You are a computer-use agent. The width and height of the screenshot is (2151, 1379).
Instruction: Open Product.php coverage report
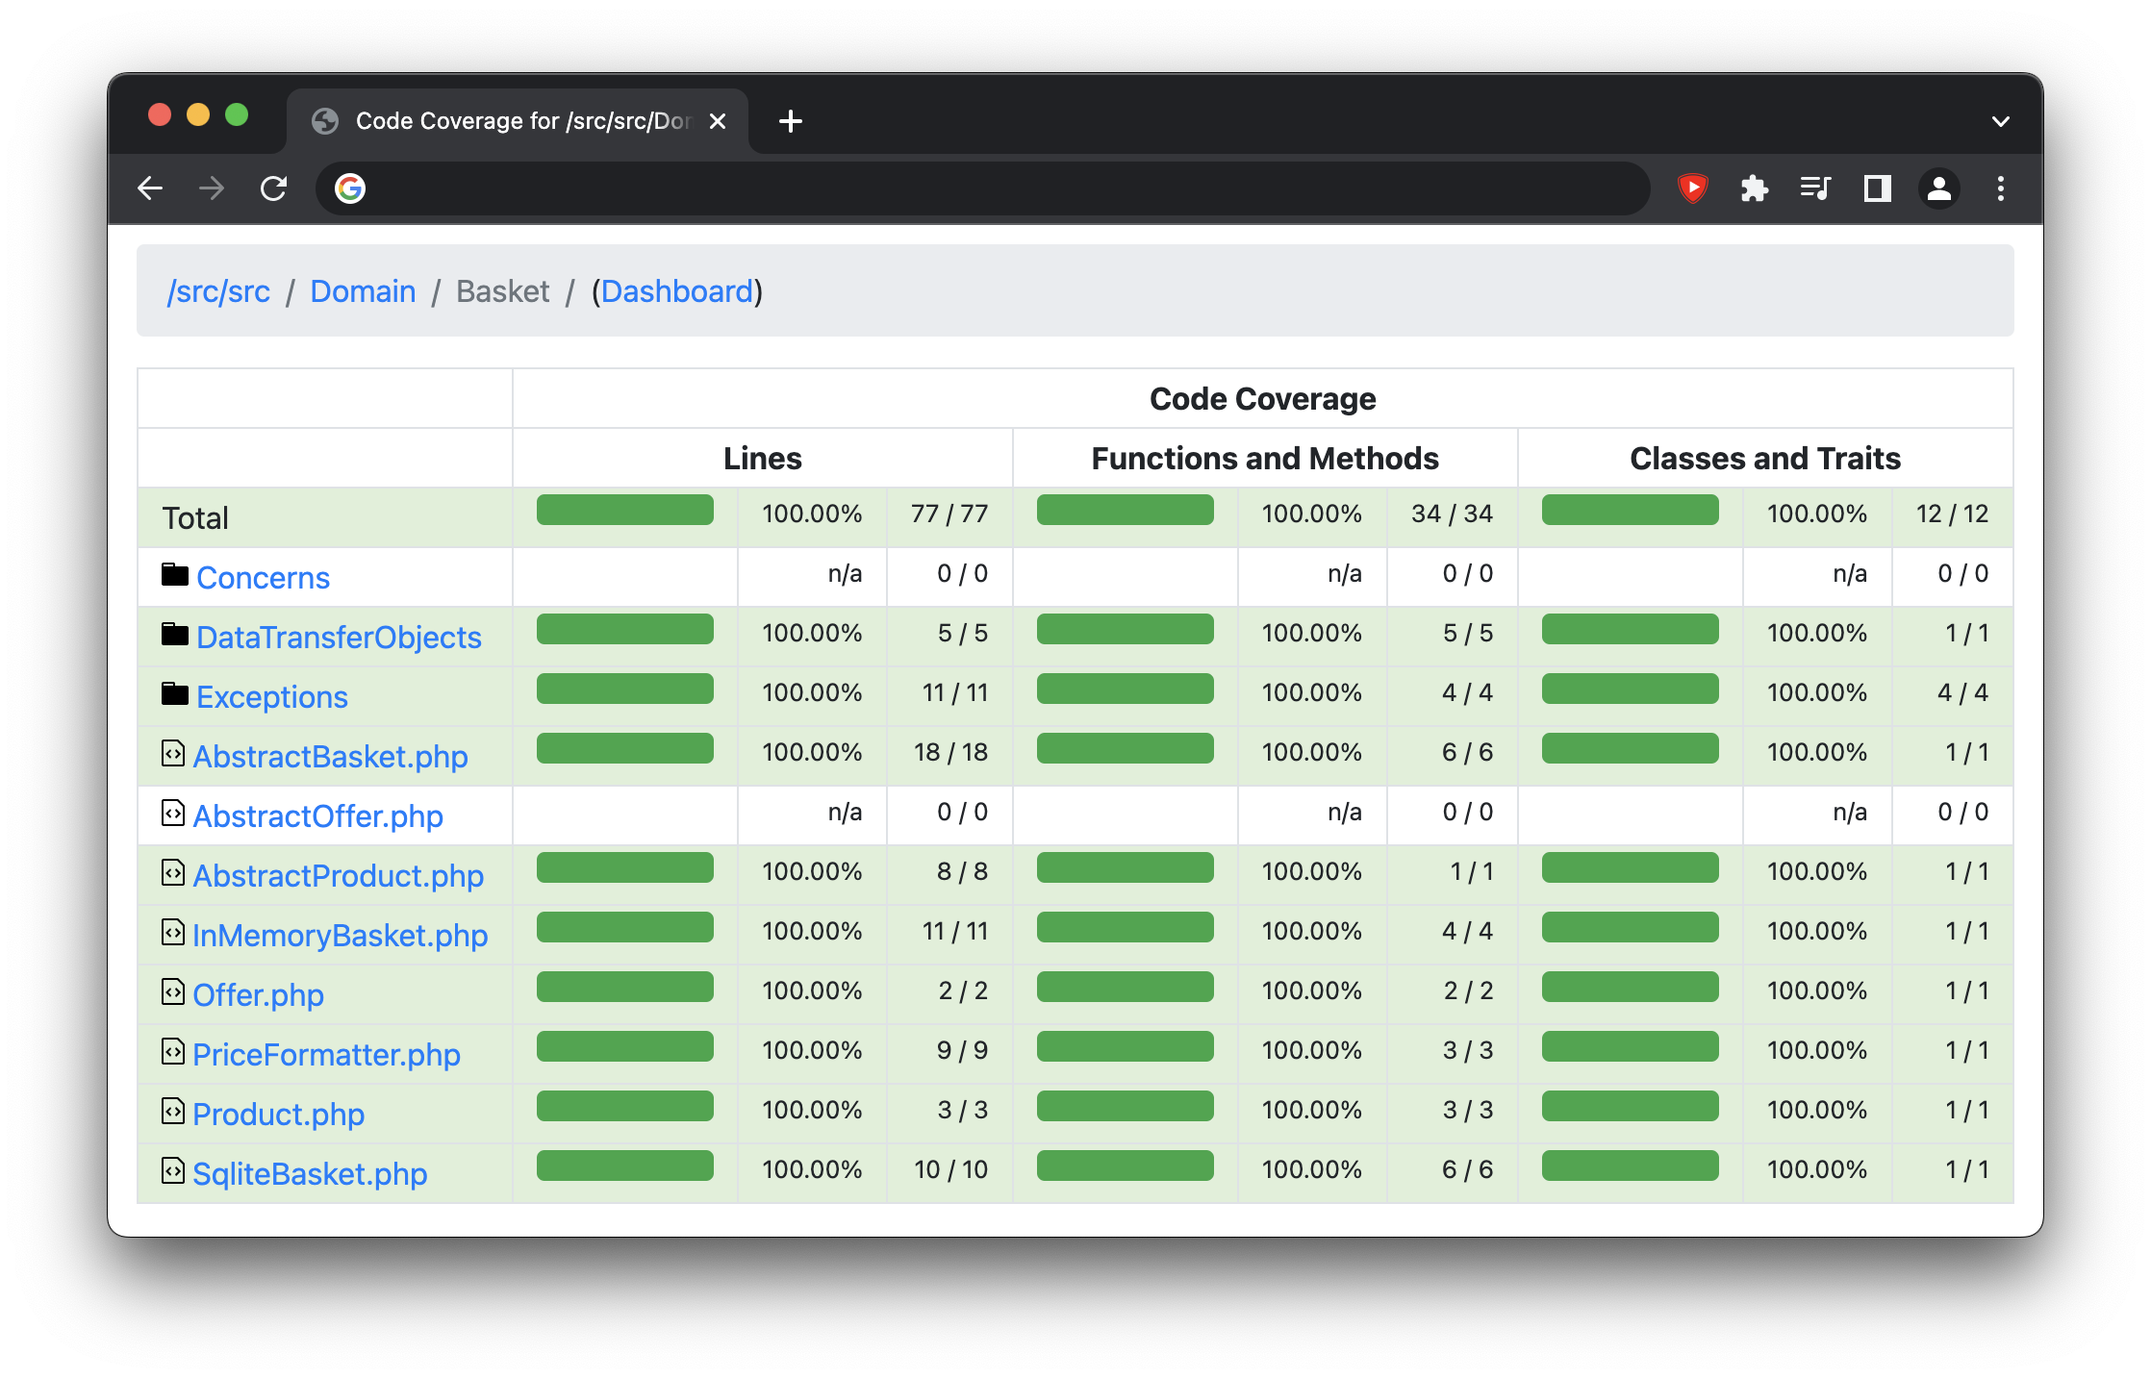pos(278,1114)
